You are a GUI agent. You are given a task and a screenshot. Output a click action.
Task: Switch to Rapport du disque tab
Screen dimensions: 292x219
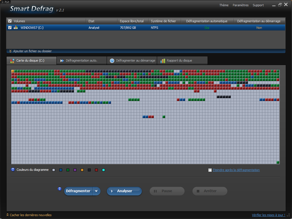[182, 61]
